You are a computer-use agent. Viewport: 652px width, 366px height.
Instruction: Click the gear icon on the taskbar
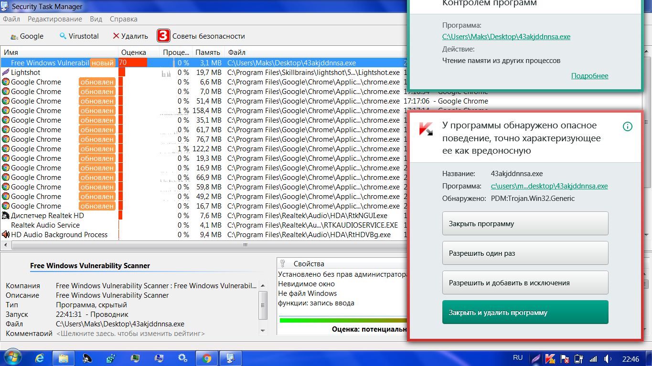coord(182,358)
